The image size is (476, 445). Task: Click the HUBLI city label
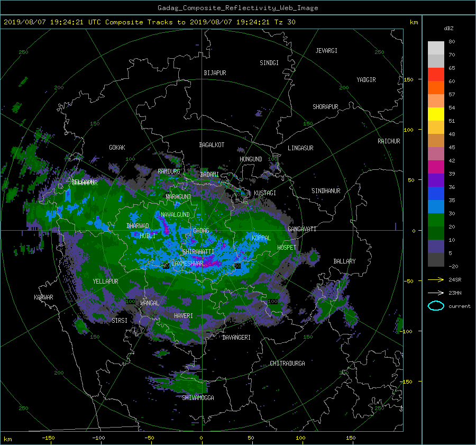pos(147,236)
